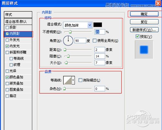This screenshot has height=130, width=162.
Task: Click the 大小 slider handle
Action: point(66,63)
